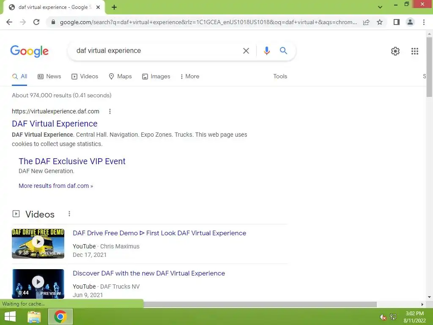Click the horizontal scrollbar thumb
The height and width of the screenshot is (325, 433).
click(260, 304)
